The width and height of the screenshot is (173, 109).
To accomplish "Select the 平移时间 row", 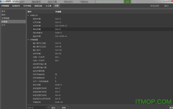I will click(100, 102).
